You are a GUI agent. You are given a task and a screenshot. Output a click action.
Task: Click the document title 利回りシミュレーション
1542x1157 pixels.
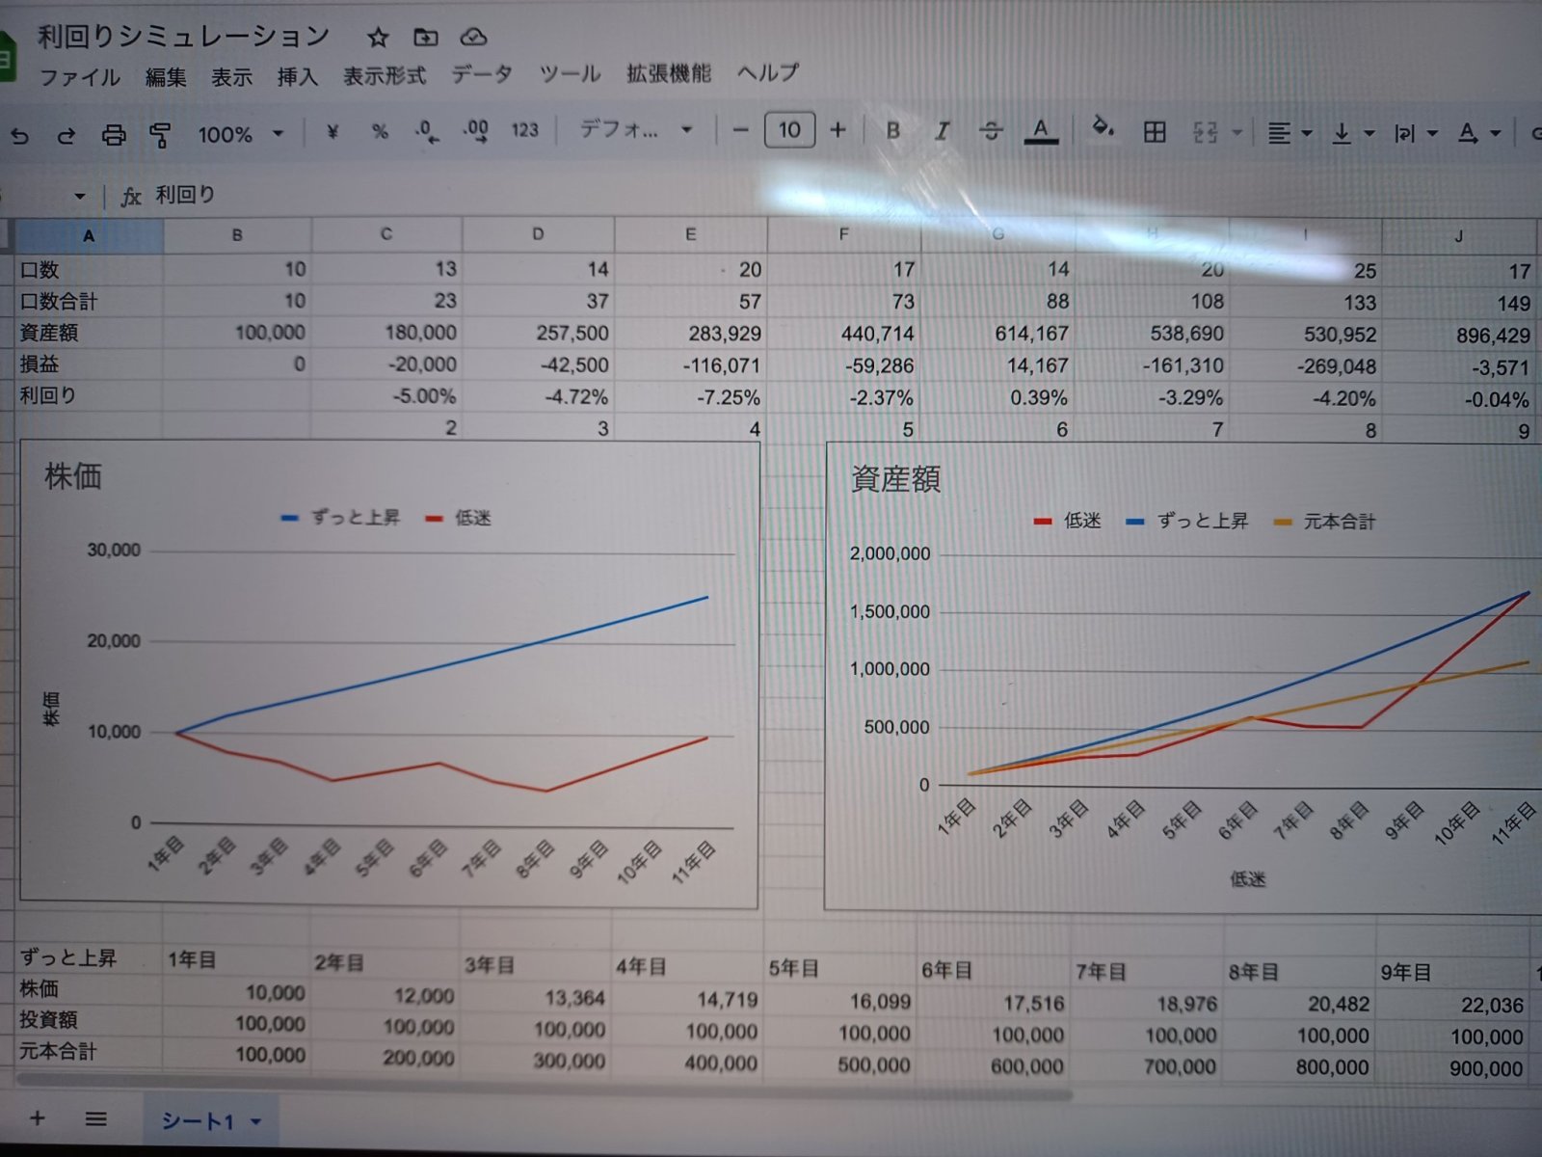coord(183,37)
